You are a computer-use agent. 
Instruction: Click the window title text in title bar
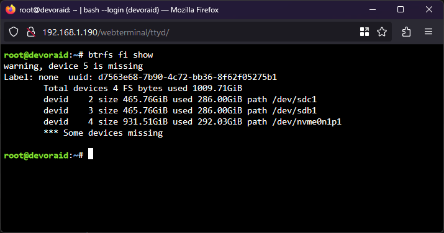tap(119, 10)
